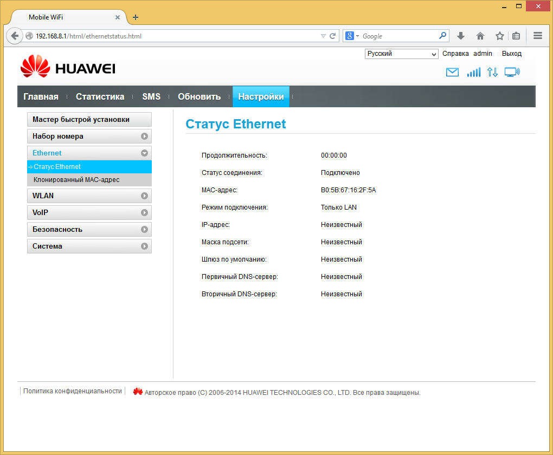The width and height of the screenshot is (553, 455).
Task: Click the Маска подсети label
Action: (x=225, y=242)
